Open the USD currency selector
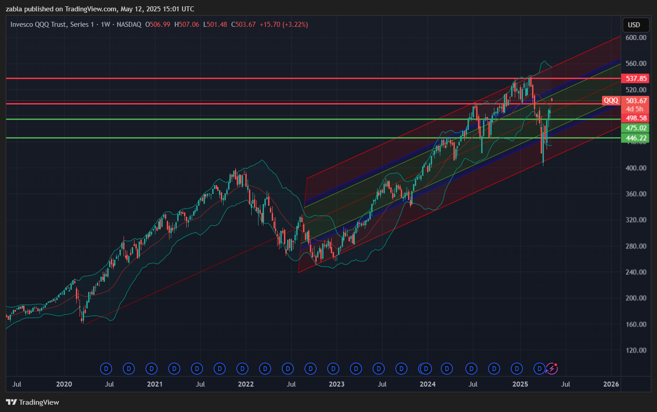Viewport: 657px width, 412px height. [x=634, y=25]
